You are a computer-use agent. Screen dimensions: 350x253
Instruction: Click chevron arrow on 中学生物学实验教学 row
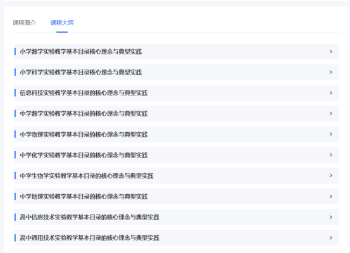pos(331,176)
